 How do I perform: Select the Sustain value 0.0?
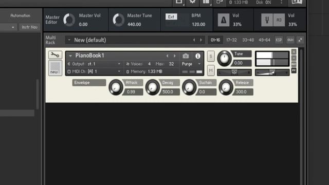pyautogui.click(x=206, y=92)
